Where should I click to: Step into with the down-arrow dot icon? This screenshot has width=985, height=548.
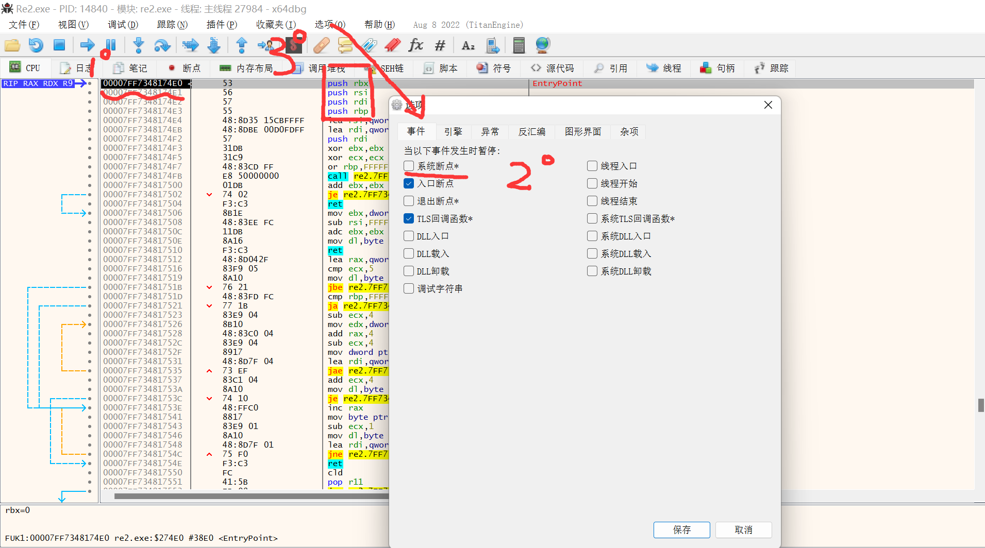(138, 45)
